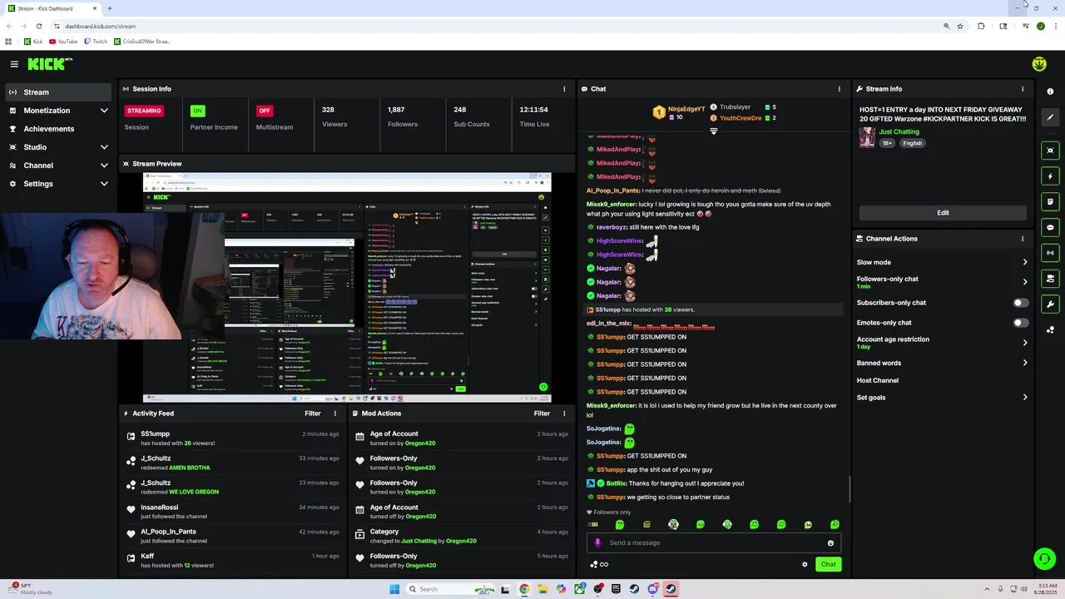Toggle the lightning bolt activity widget icon
1065x599 pixels.
point(1050,176)
